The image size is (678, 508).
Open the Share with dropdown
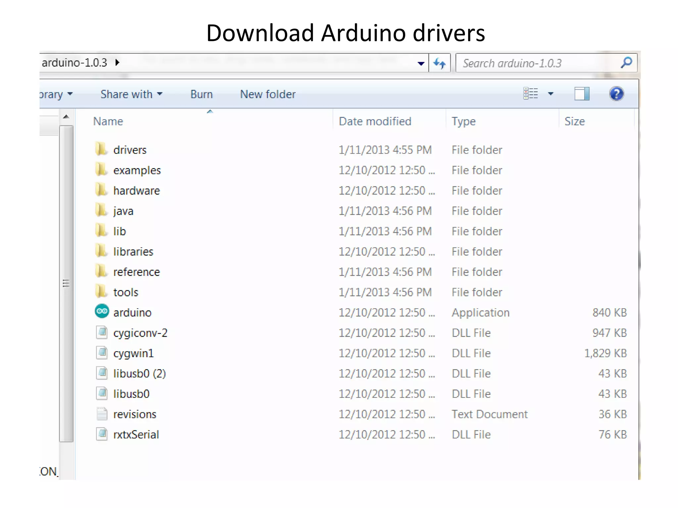pos(131,94)
